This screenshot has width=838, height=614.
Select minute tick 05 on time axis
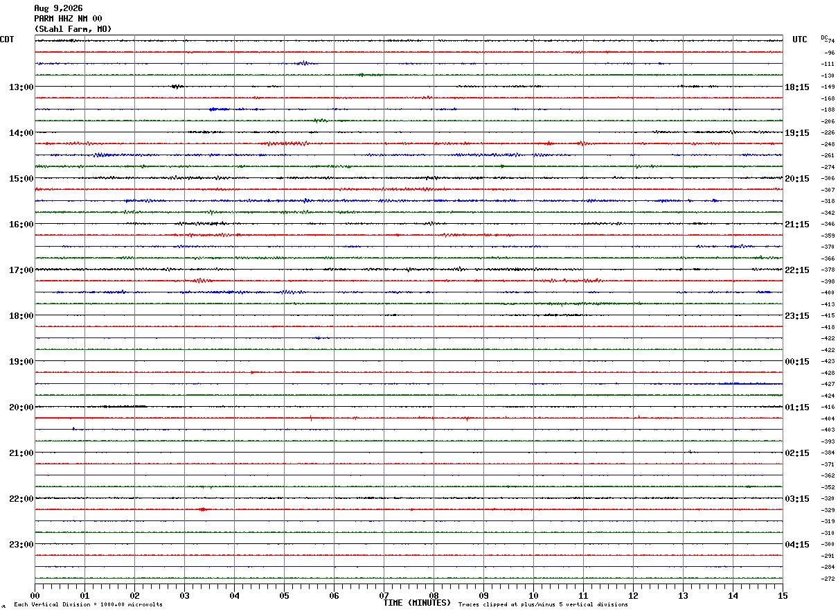(x=284, y=595)
